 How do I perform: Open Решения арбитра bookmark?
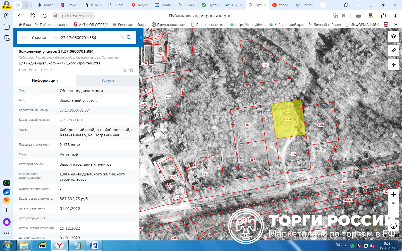(x=130, y=25)
